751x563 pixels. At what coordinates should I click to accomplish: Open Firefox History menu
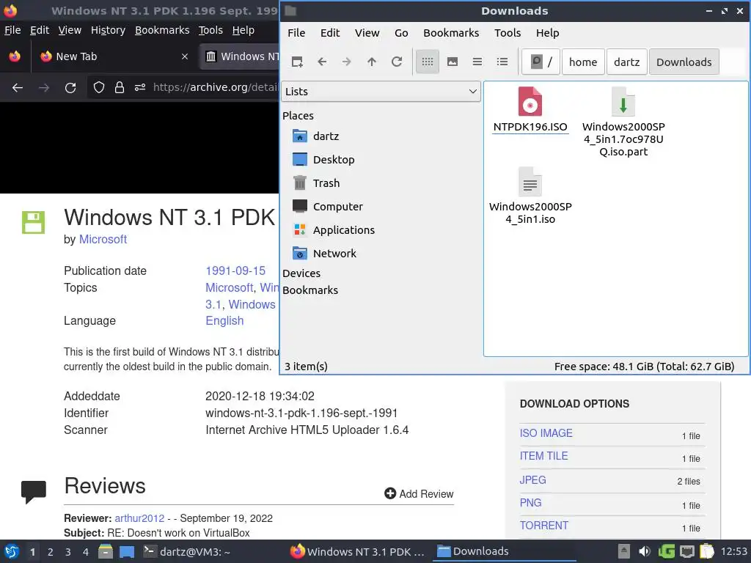click(108, 30)
